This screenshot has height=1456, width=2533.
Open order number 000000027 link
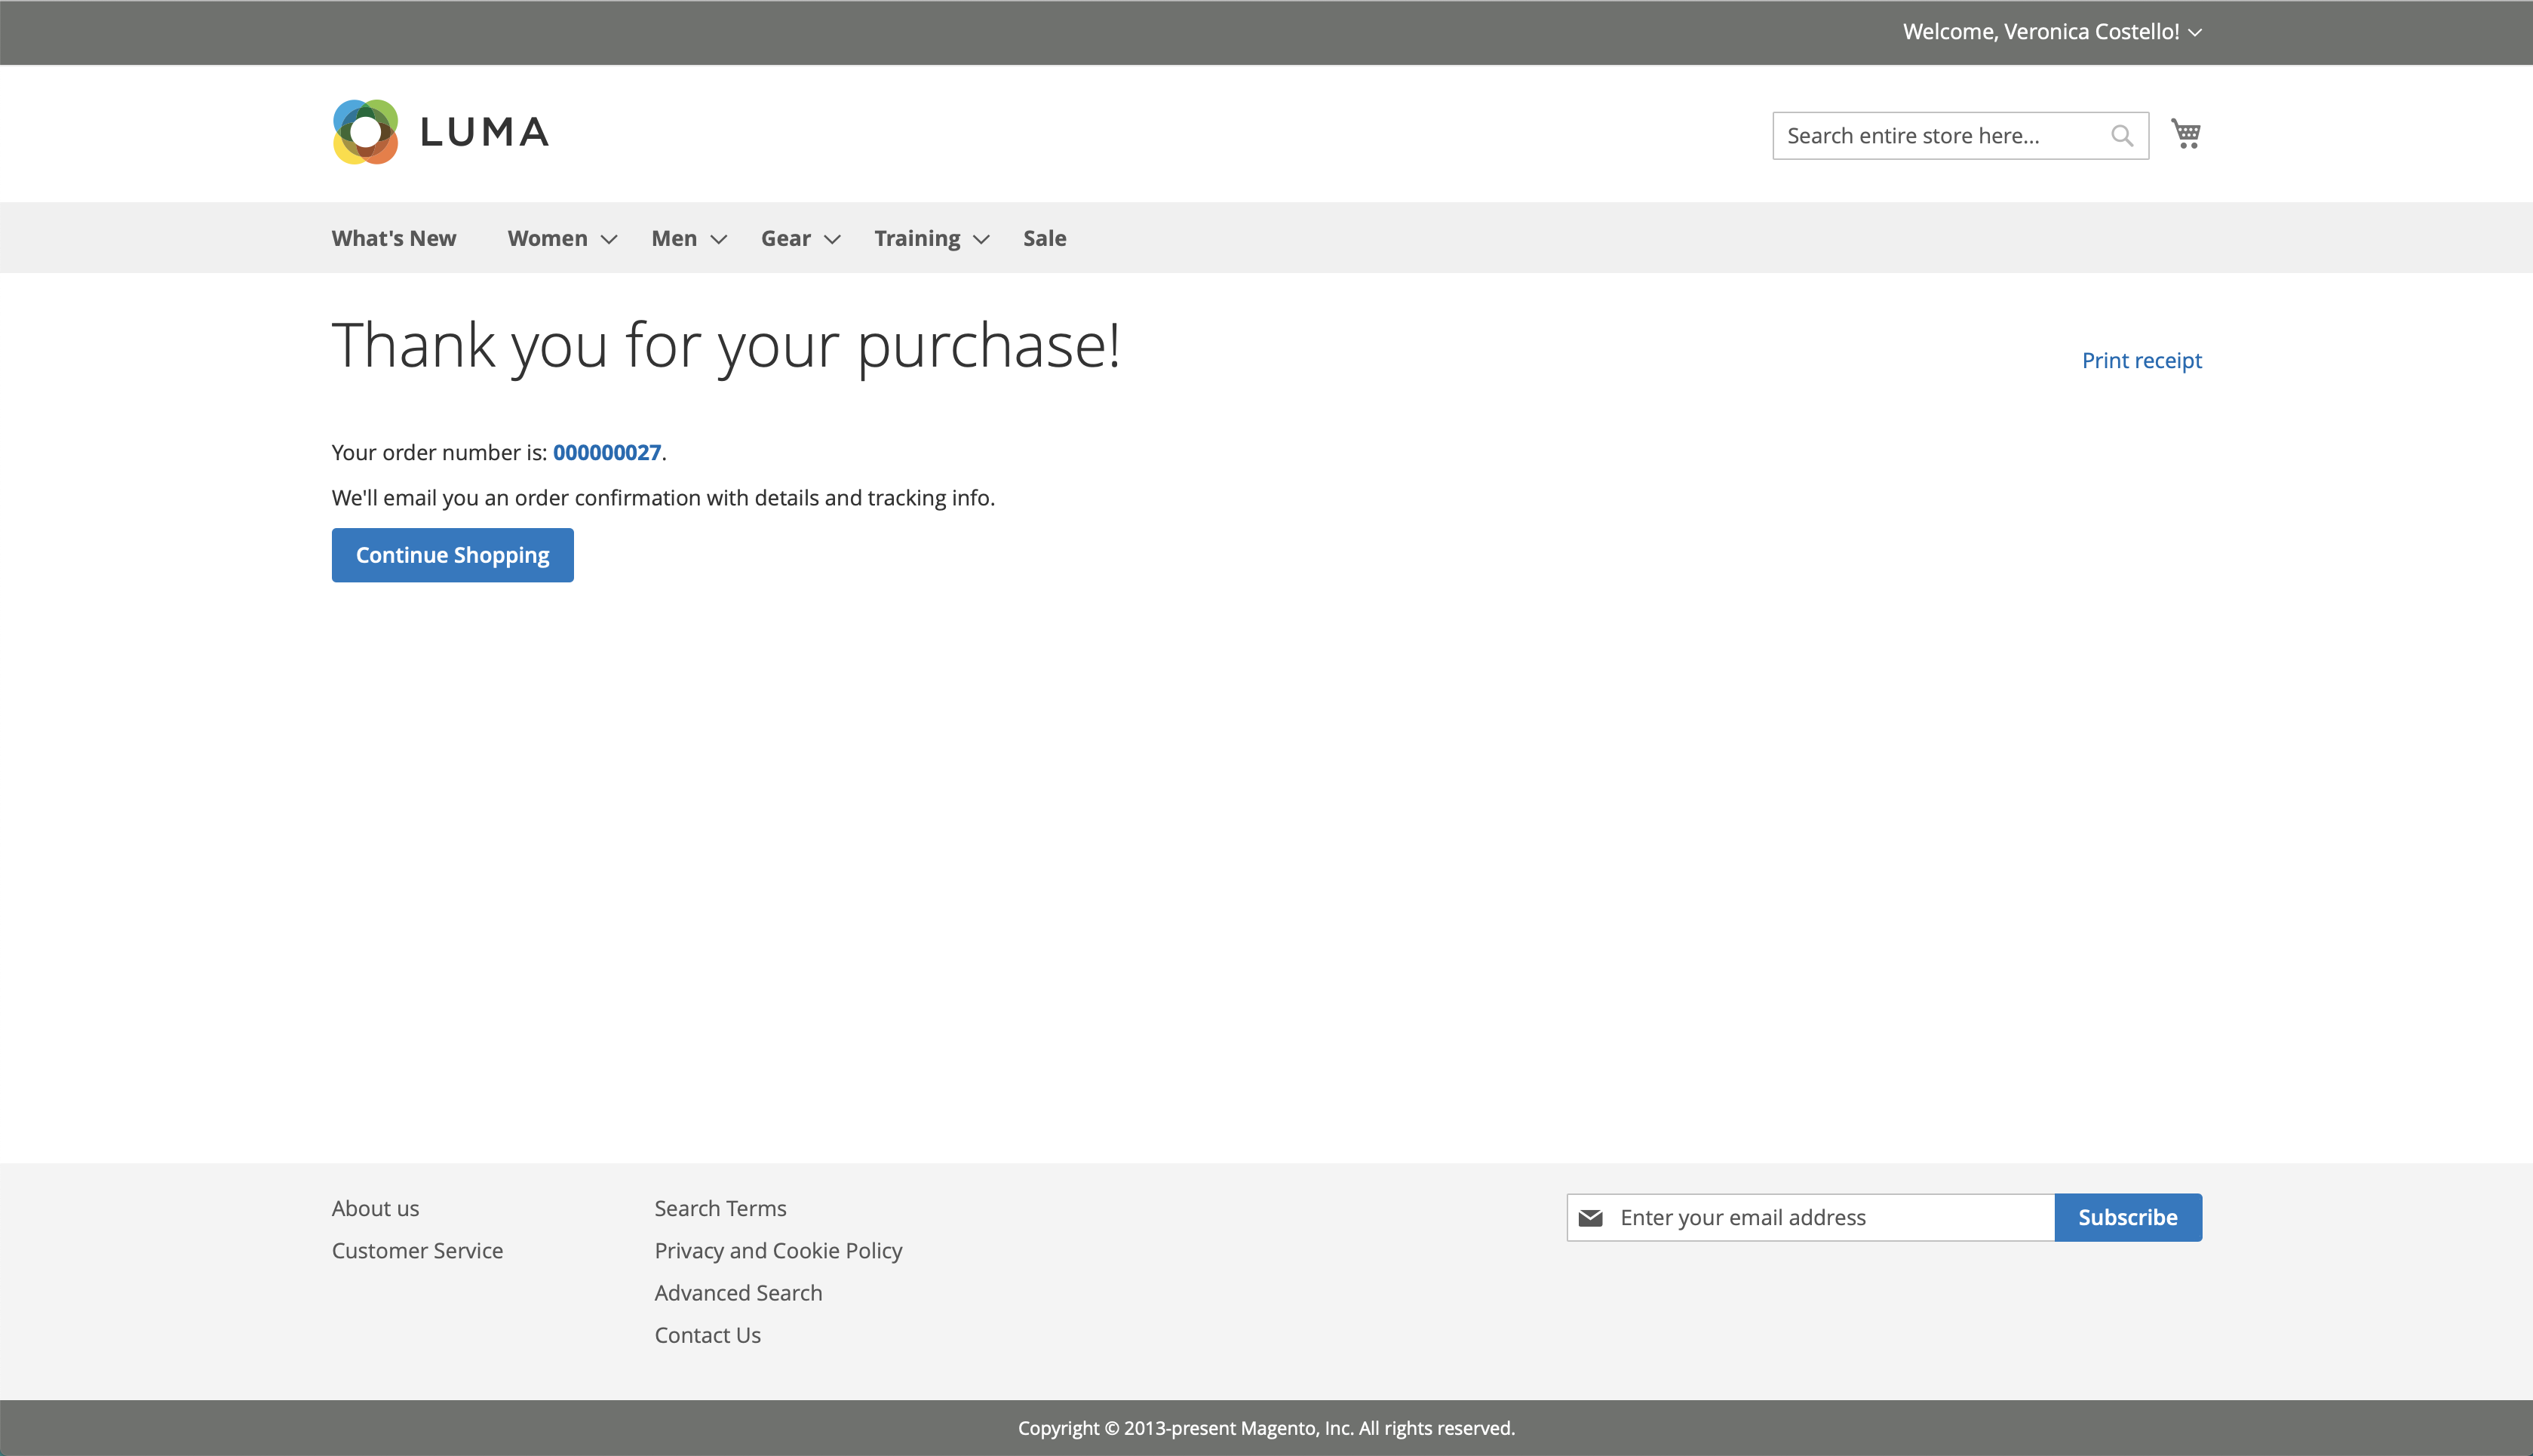tap(606, 452)
